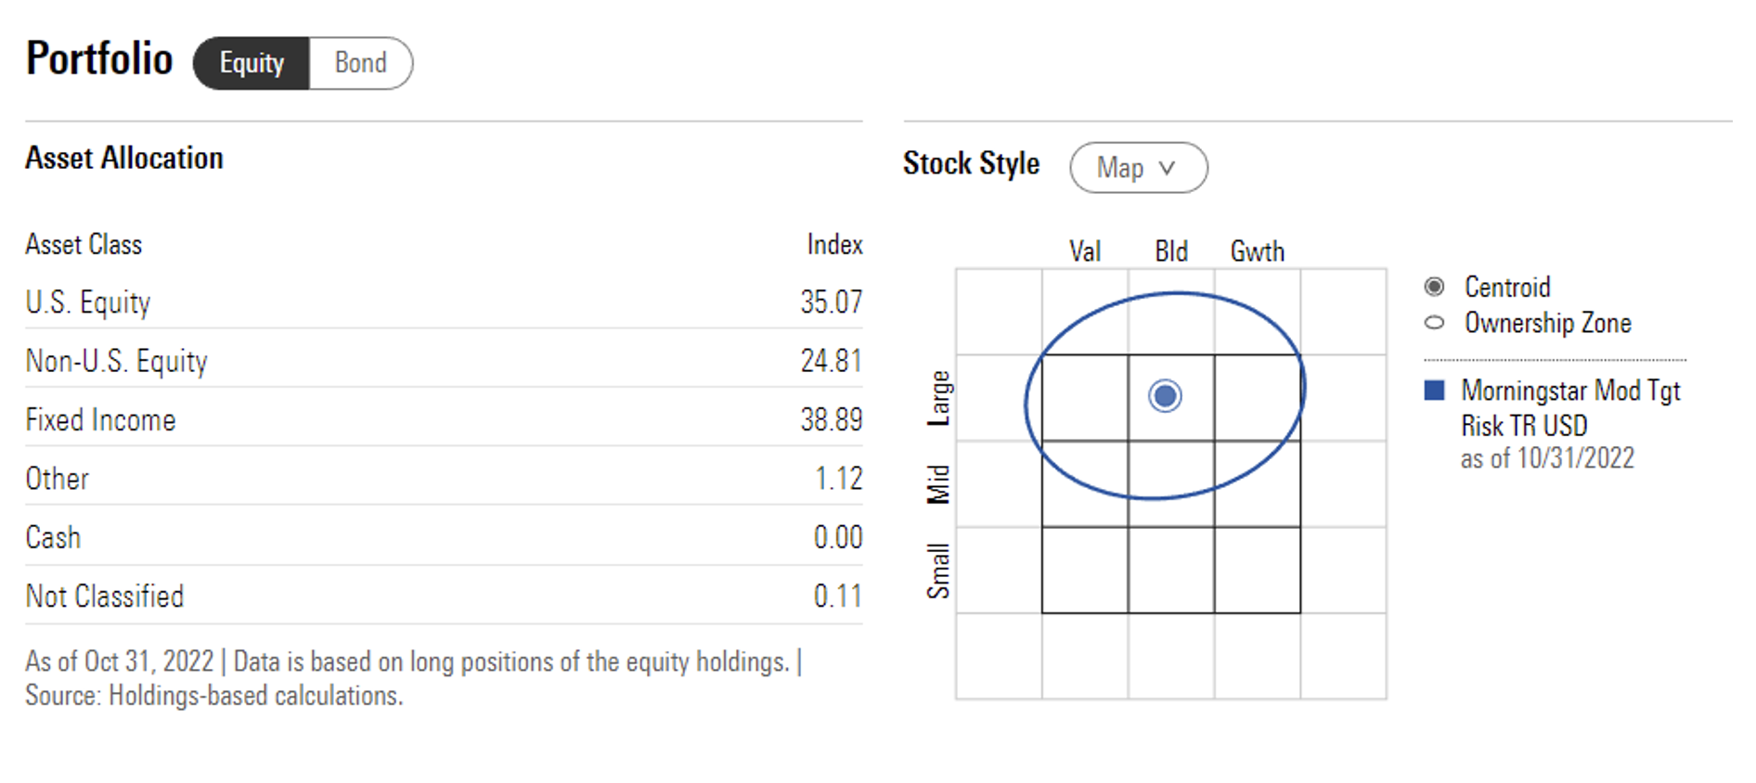Click the Asset Allocation heading

tap(124, 159)
